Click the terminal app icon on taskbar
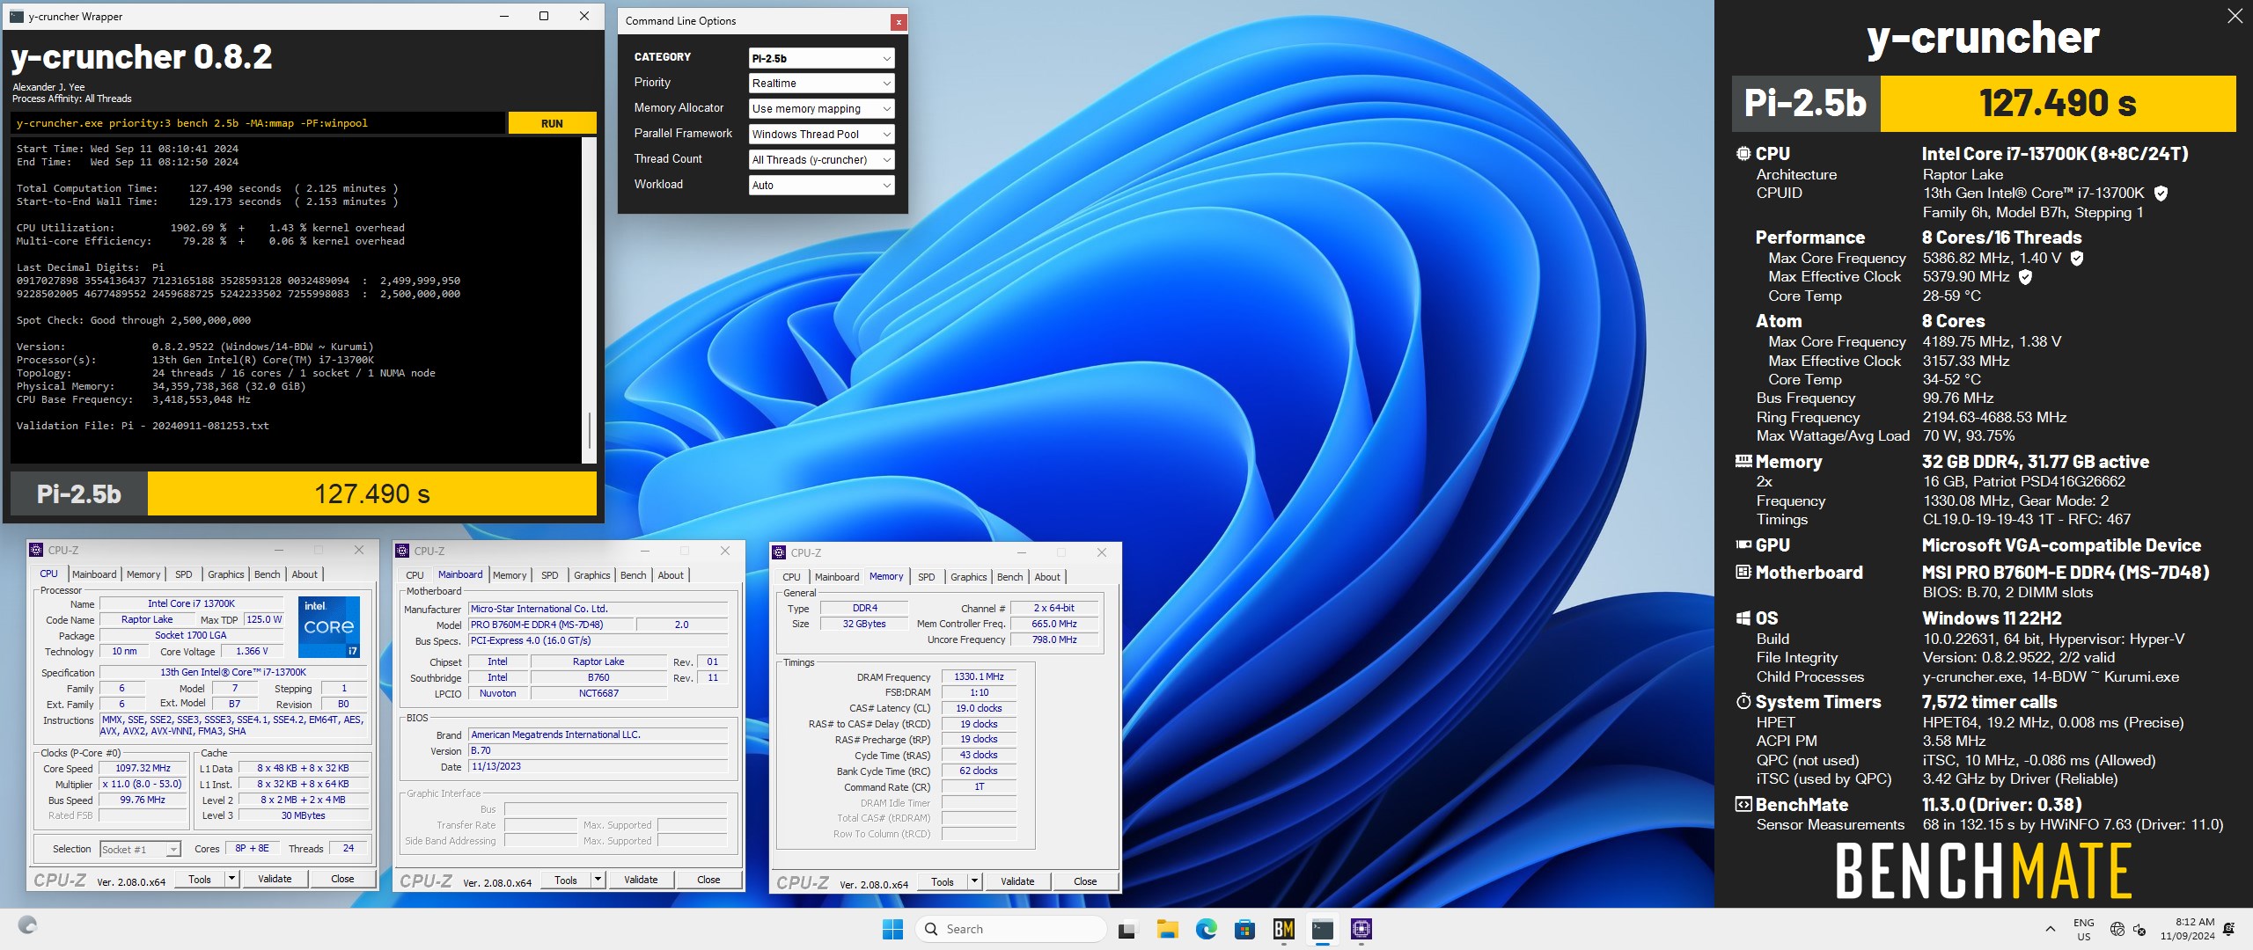The image size is (2253, 950). tap(1322, 929)
